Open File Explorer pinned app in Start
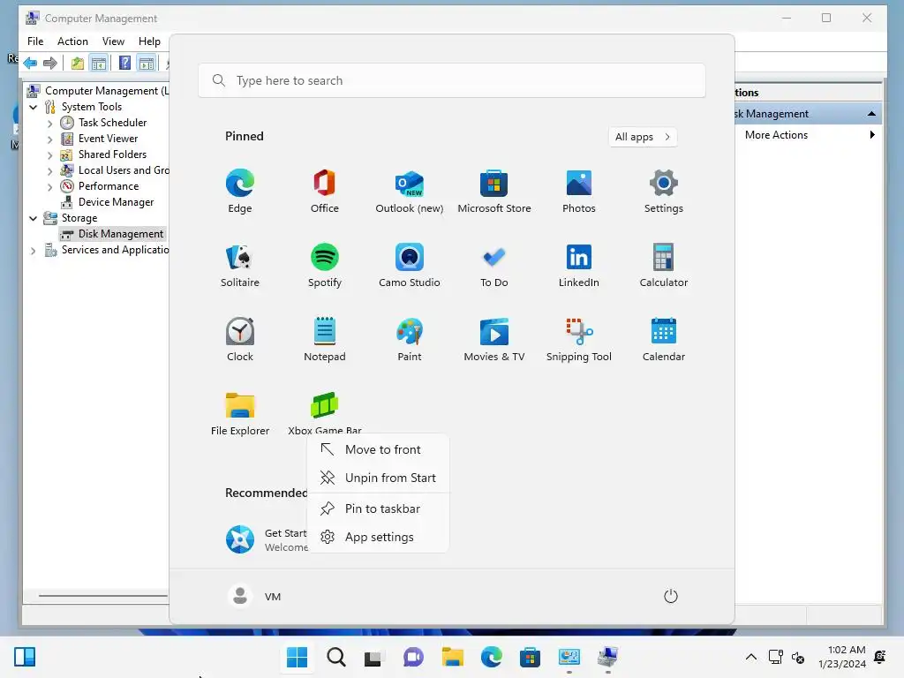The image size is (904, 678). pos(240,414)
